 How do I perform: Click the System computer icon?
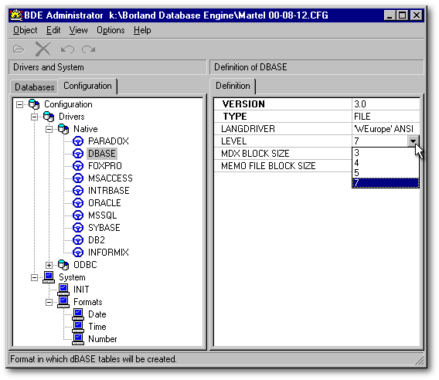pos(49,277)
